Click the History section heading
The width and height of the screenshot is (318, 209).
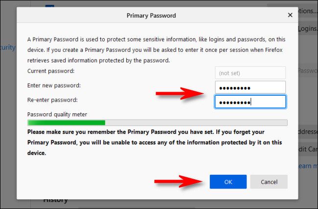(x=55, y=199)
